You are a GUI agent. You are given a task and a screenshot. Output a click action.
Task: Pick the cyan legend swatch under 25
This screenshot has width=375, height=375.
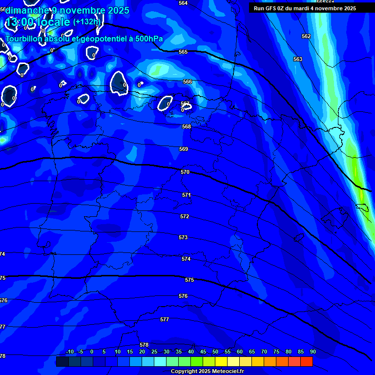(x=147, y=362)
